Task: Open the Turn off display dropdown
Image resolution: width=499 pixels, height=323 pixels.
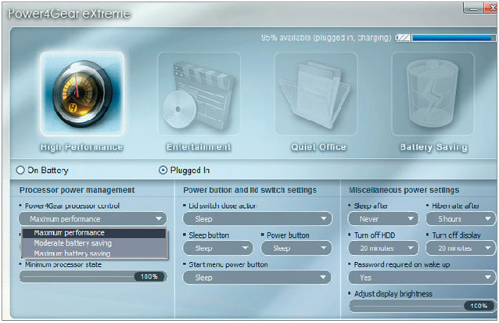Action: pos(461,248)
